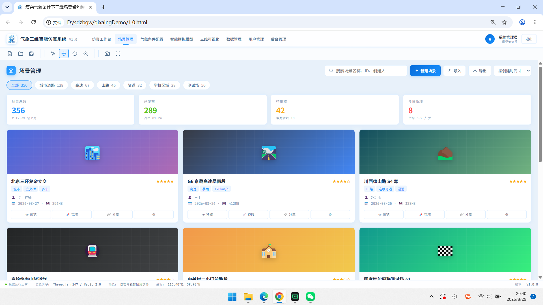Viewport: 543px width, 305px height.
Task: Take a screenshot with camera icon
Action: pyautogui.click(x=107, y=54)
